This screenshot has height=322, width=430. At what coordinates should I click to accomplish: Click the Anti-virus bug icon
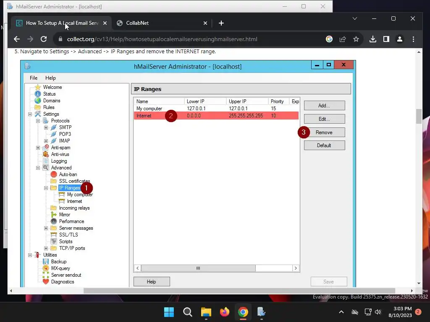coord(46,154)
